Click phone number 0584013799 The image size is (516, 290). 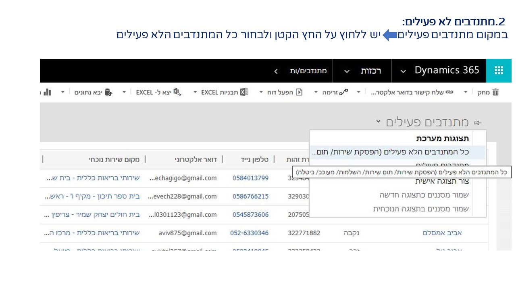[250, 178]
